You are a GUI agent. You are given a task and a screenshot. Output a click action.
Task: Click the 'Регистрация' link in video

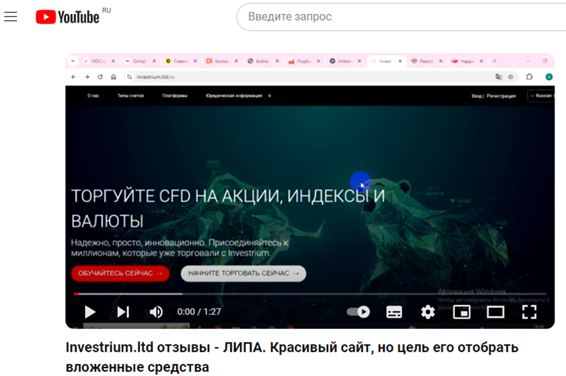tap(501, 96)
